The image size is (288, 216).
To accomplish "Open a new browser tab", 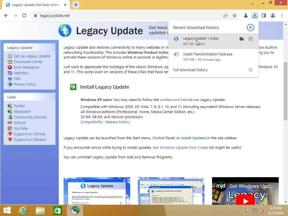I will 76,5.
